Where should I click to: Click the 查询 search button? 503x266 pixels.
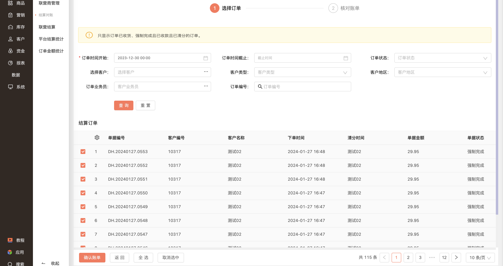pos(124,105)
